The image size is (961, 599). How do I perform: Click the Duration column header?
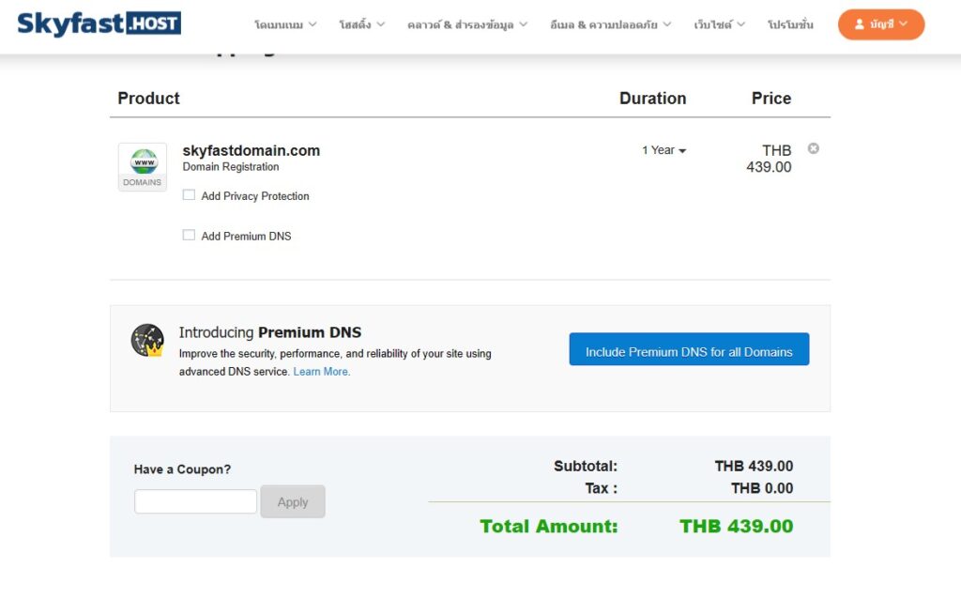[653, 98]
